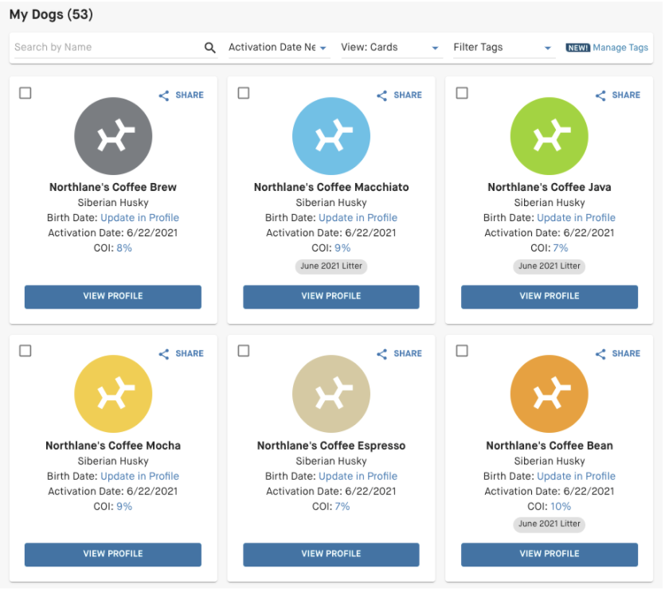Share Northlane's Coffee Brew

click(x=181, y=95)
